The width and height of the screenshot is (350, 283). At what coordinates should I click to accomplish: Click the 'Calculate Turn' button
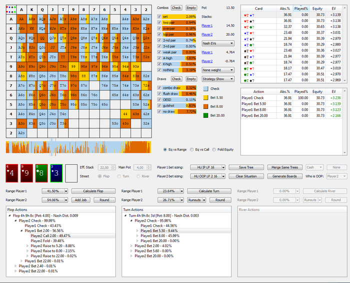click(209, 191)
